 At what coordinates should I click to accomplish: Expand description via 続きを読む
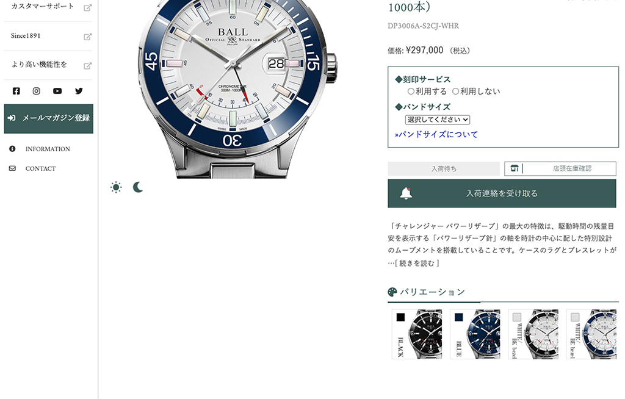[x=416, y=263]
